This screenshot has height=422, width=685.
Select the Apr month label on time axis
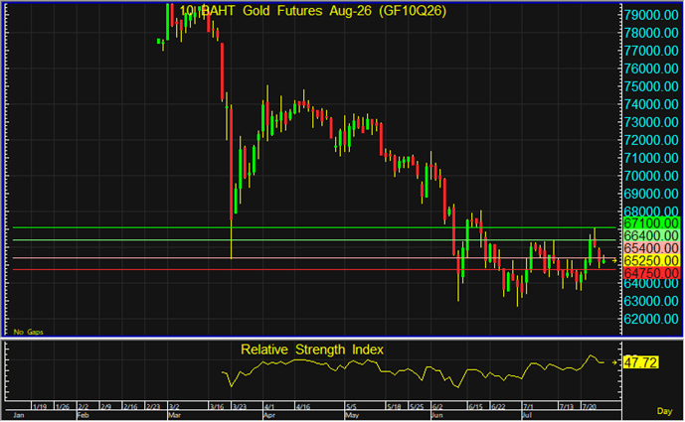pyautogui.click(x=269, y=415)
